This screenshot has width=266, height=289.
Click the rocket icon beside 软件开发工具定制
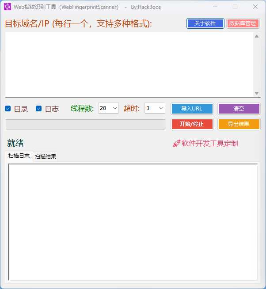point(176,143)
